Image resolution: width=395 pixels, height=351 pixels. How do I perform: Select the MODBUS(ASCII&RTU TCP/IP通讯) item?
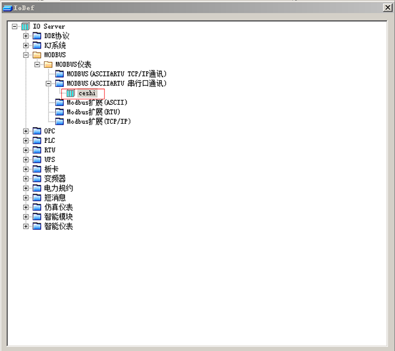[117, 74]
